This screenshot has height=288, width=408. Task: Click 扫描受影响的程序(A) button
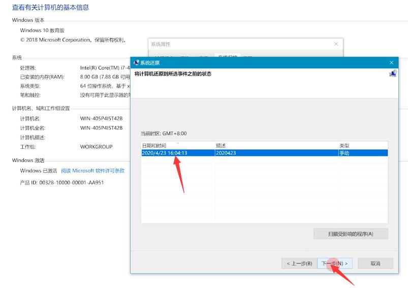351,234
